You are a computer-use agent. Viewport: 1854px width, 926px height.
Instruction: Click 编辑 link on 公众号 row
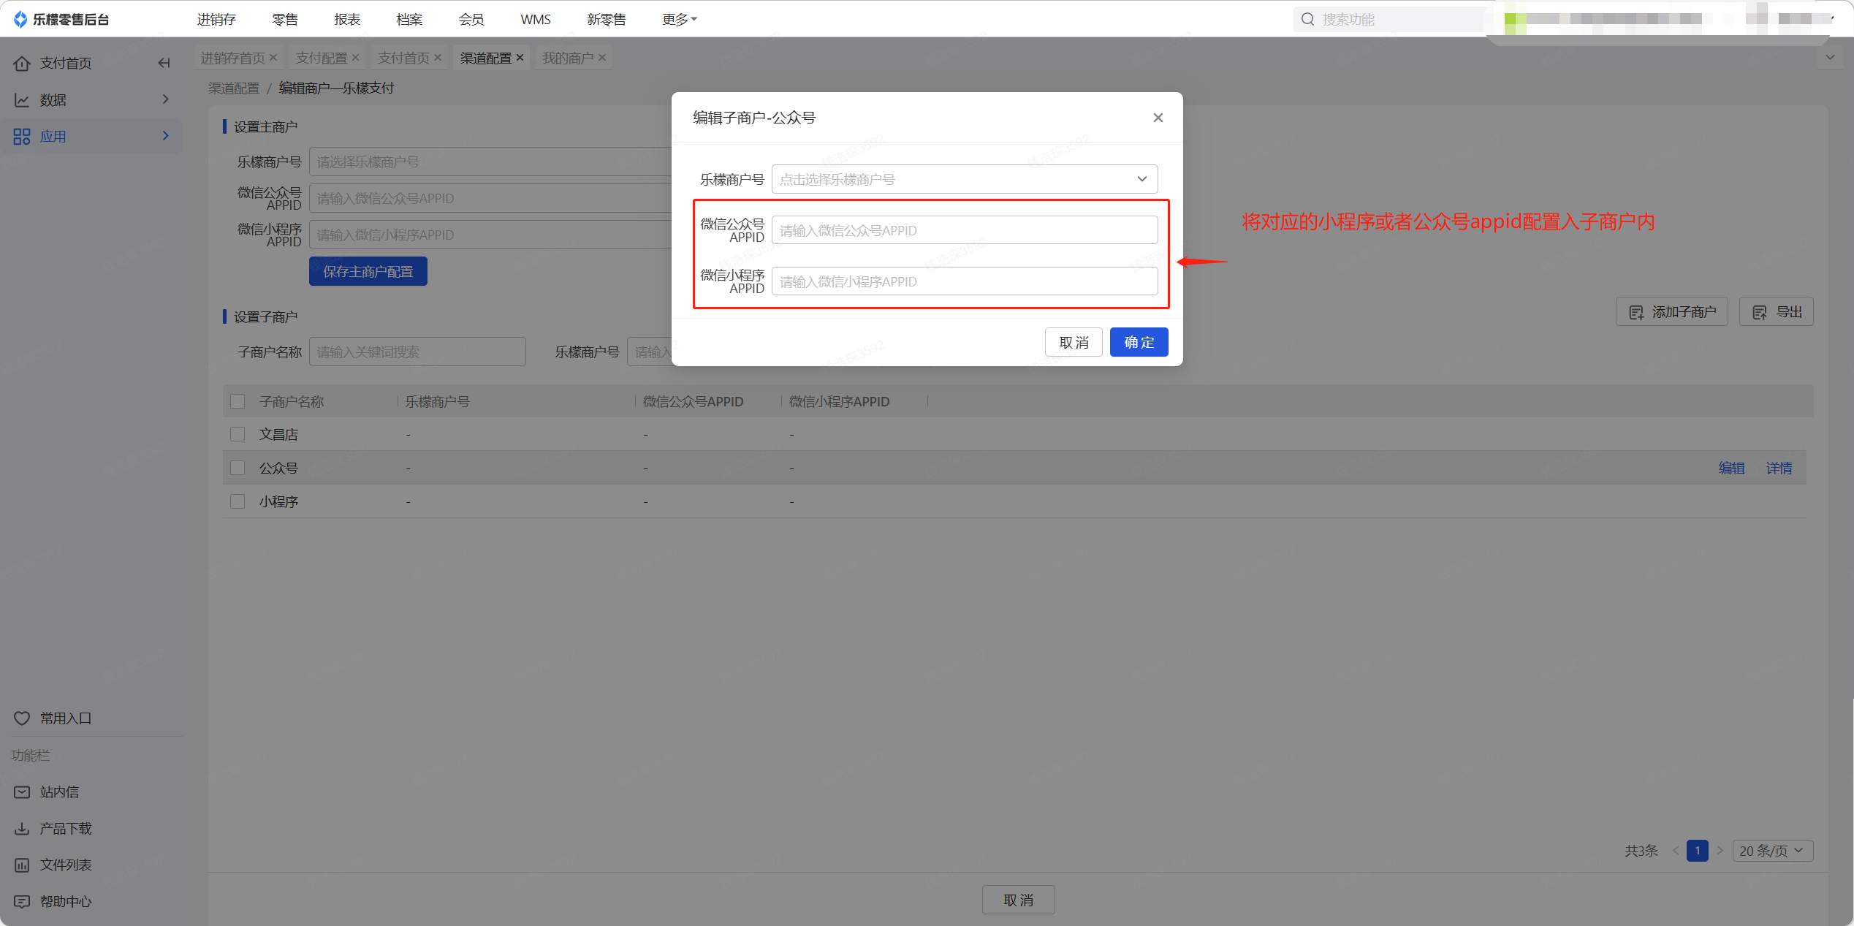point(1731,468)
